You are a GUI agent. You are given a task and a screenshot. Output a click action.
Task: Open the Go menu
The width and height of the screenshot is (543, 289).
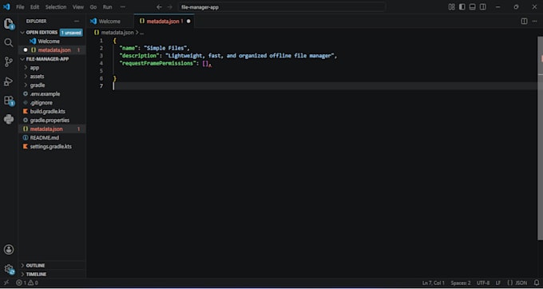[93, 7]
